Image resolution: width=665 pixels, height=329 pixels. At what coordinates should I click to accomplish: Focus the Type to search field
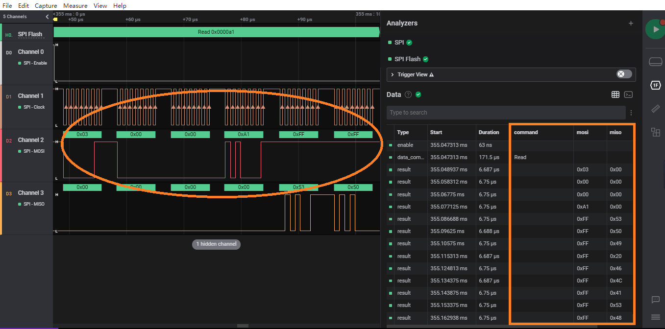tap(506, 113)
